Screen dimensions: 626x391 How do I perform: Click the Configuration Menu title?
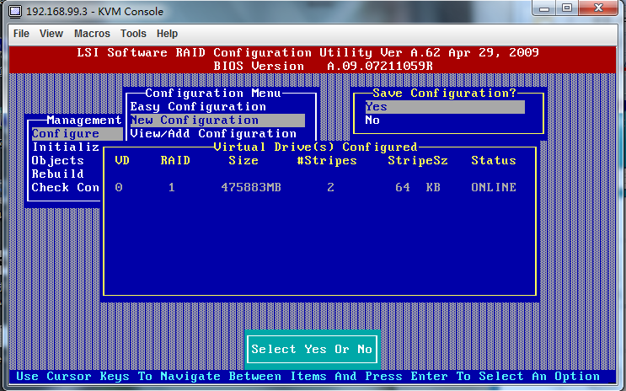point(213,94)
